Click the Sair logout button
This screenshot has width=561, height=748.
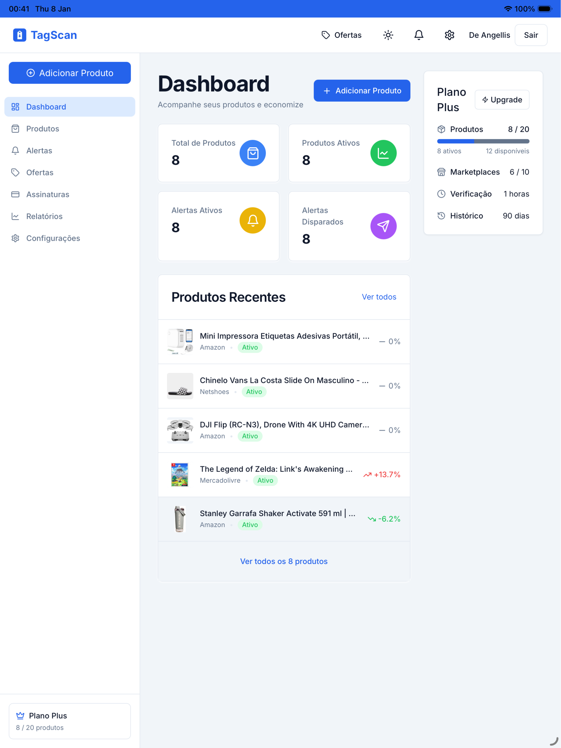531,35
